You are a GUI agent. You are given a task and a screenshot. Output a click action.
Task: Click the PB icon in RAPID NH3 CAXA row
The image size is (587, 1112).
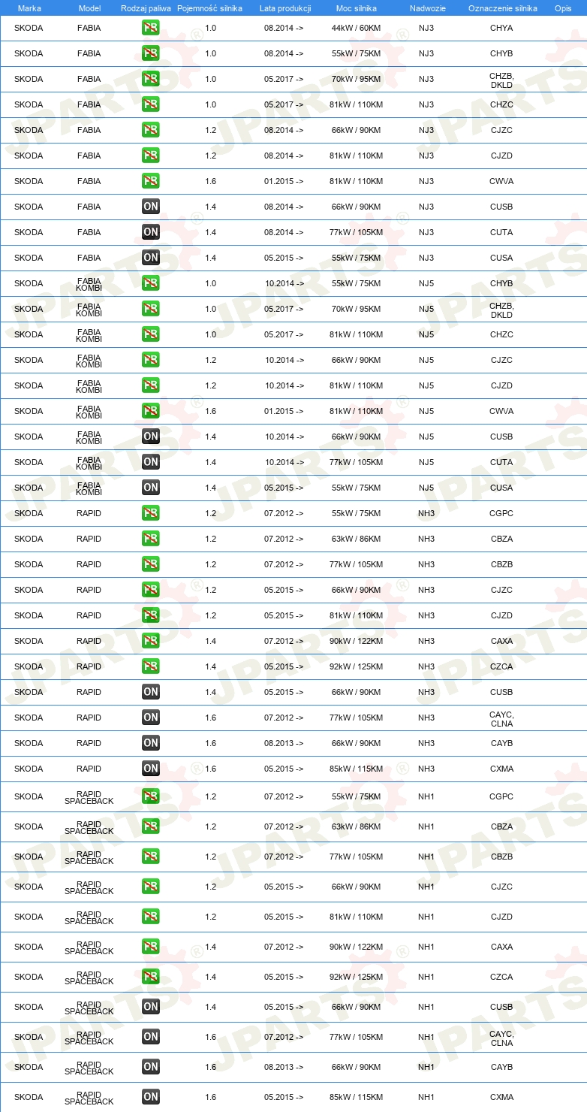pos(151,641)
